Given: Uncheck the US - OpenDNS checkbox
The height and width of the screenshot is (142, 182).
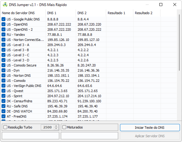Looking at the screenshot, I should tap(3, 24).
